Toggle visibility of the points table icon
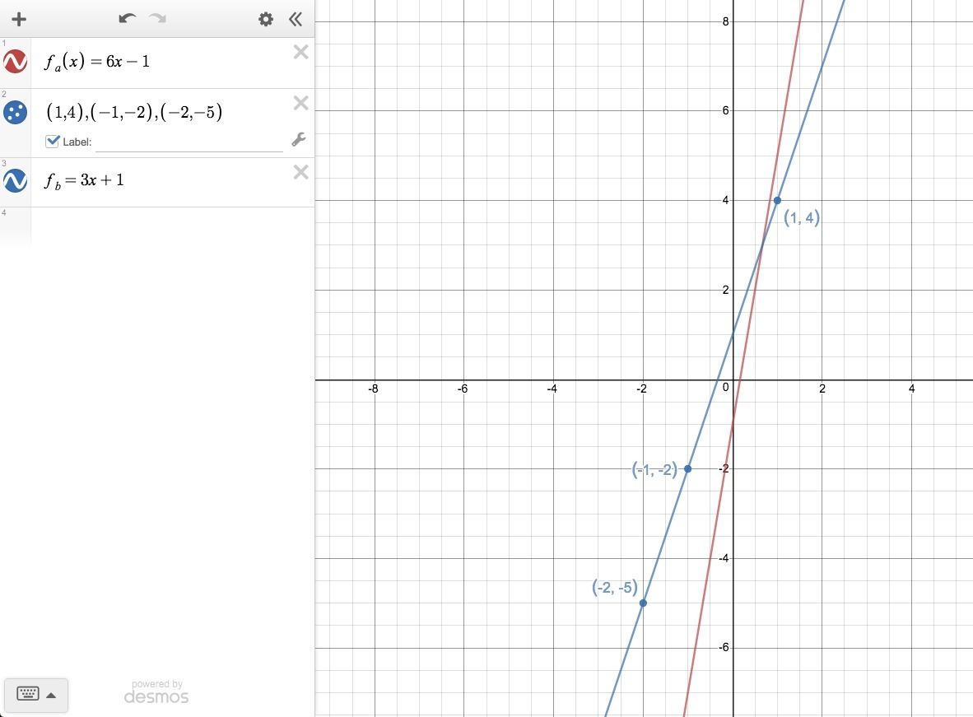The image size is (973, 717). pos(16,112)
